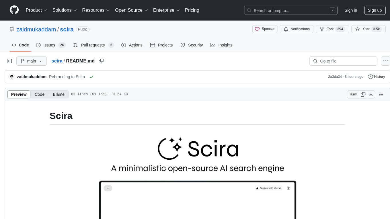The image size is (390, 219).
Task: Sponsor this repository
Action: (x=265, y=29)
